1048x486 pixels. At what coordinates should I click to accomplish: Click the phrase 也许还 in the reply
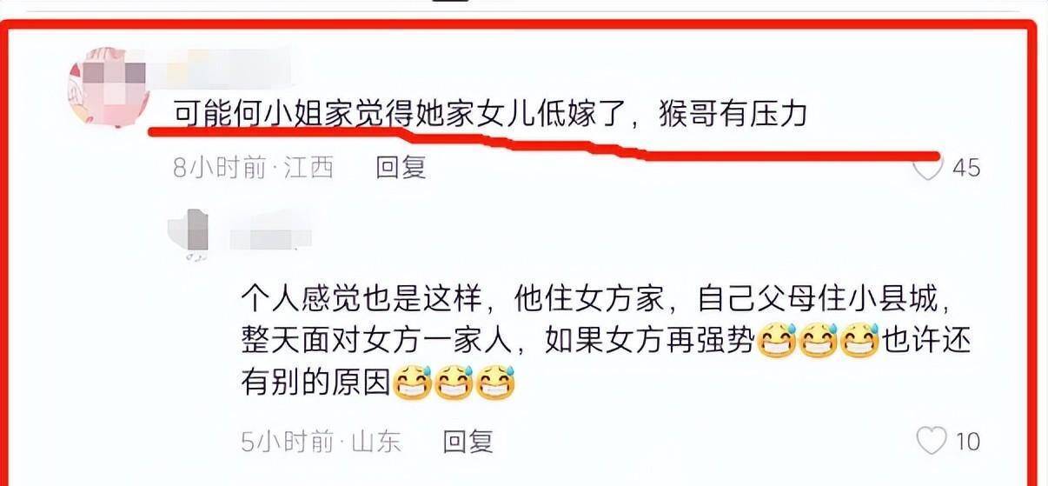tap(922, 340)
